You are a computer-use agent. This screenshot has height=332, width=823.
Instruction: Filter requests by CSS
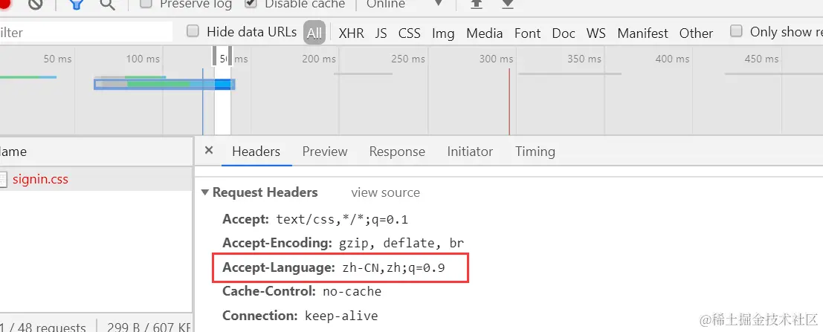pyautogui.click(x=410, y=33)
